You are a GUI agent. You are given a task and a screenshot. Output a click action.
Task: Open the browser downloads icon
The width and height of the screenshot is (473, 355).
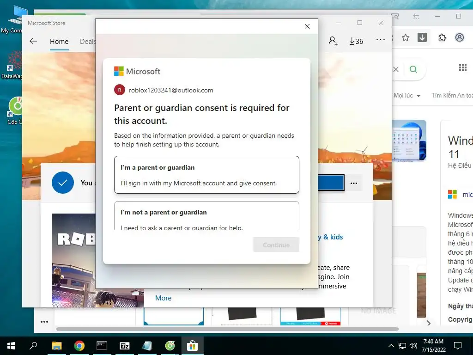tap(422, 37)
